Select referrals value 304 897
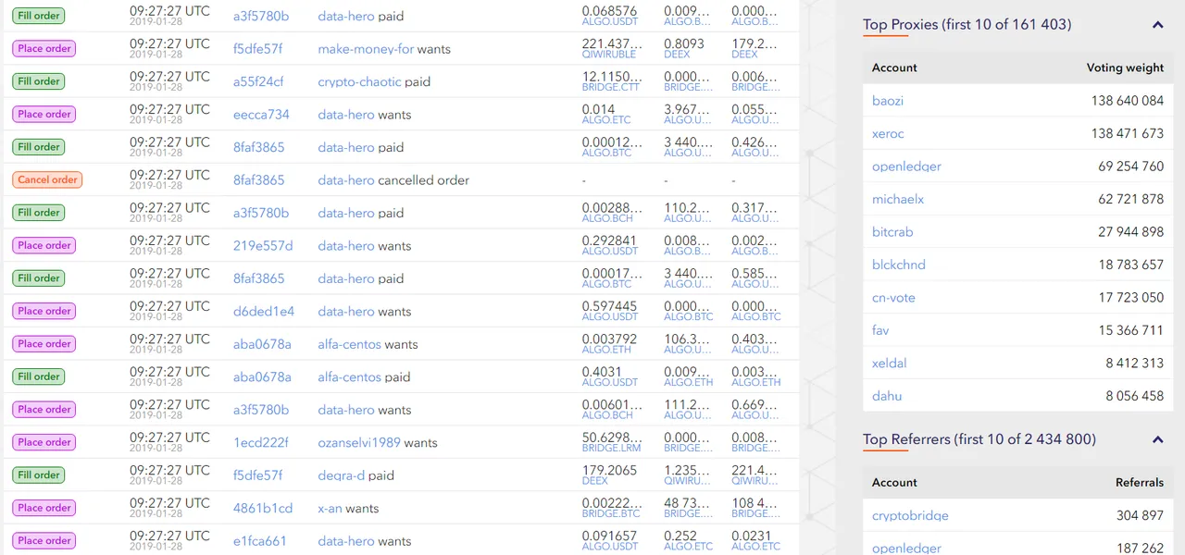Viewport: 1185px width, 555px height. (x=1140, y=516)
